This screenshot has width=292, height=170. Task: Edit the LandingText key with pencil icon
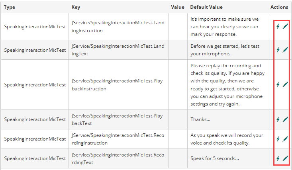285,50
